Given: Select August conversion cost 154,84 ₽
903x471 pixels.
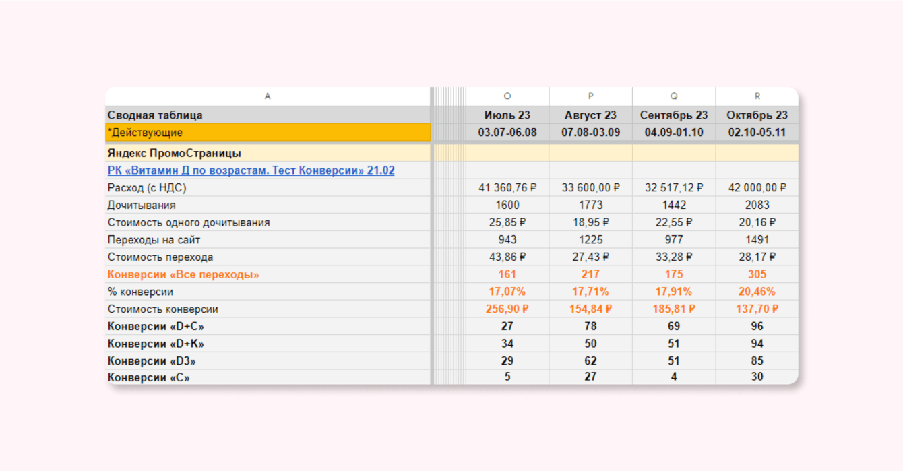Looking at the screenshot, I should (590, 309).
